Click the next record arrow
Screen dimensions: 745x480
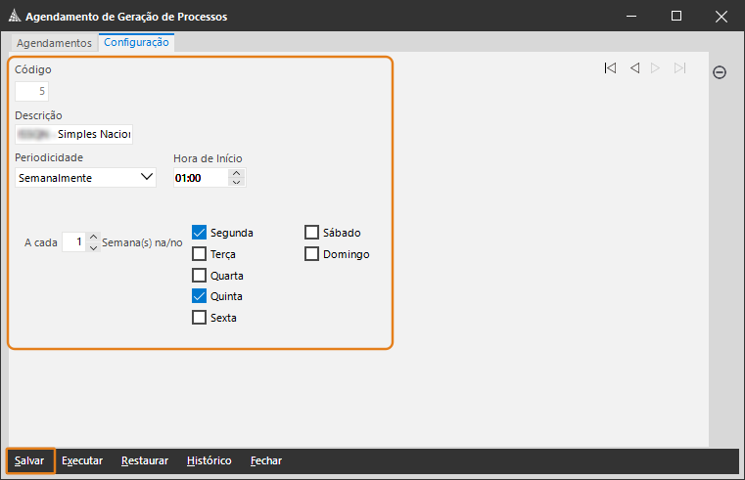tap(656, 68)
